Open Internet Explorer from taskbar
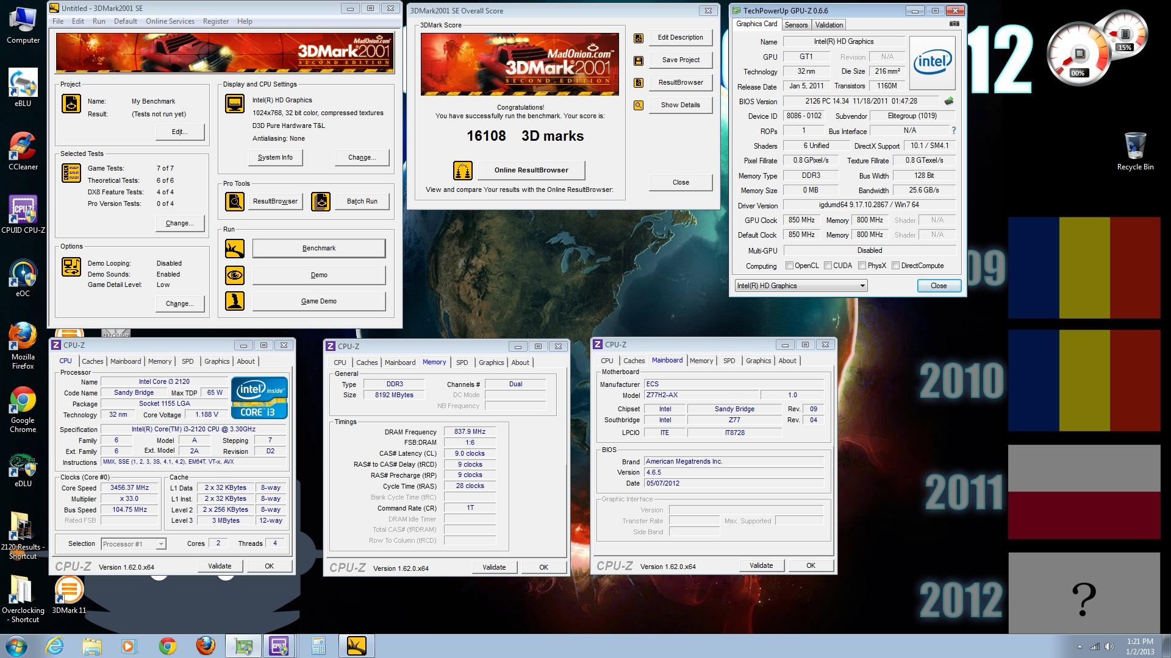The height and width of the screenshot is (658, 1171). pyautogui.click(x=54, y=646)
